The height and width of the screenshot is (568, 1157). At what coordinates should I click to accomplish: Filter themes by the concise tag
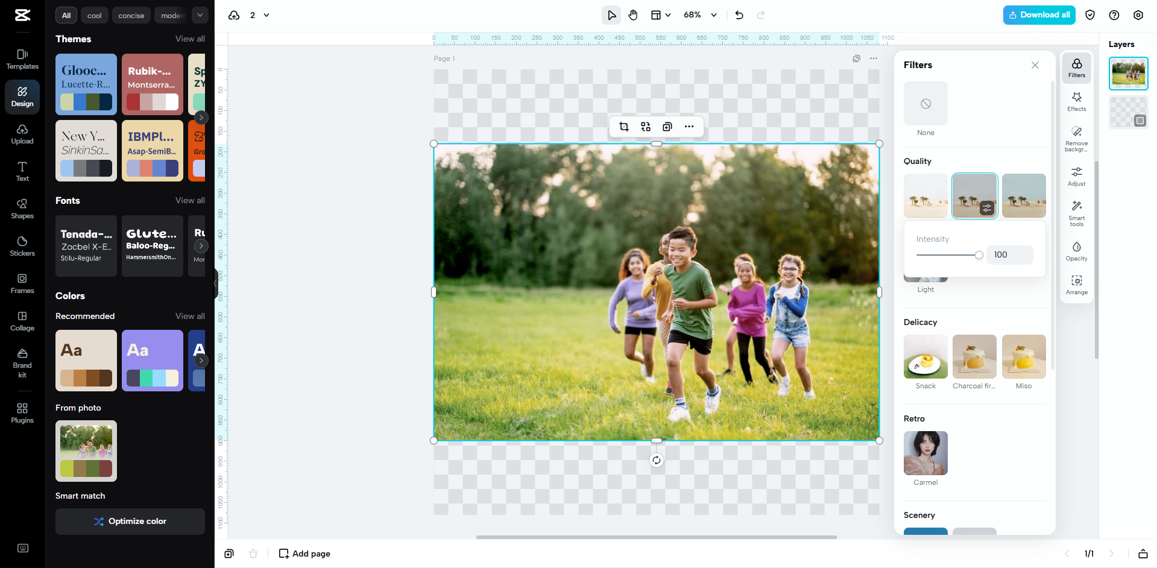[131, 16]
